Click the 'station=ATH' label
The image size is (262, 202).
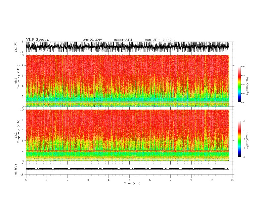point(123,40)
